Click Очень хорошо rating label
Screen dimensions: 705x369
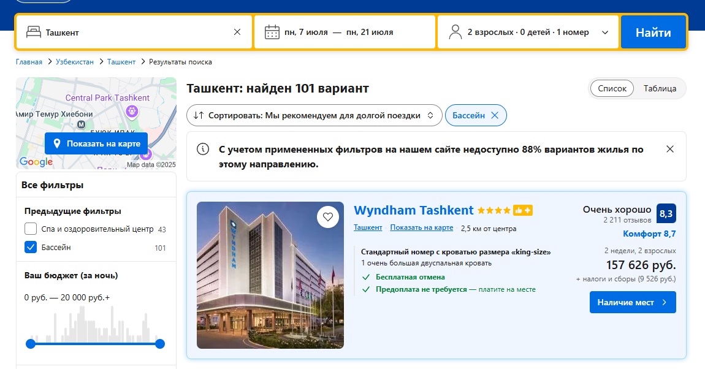point(617,210)
